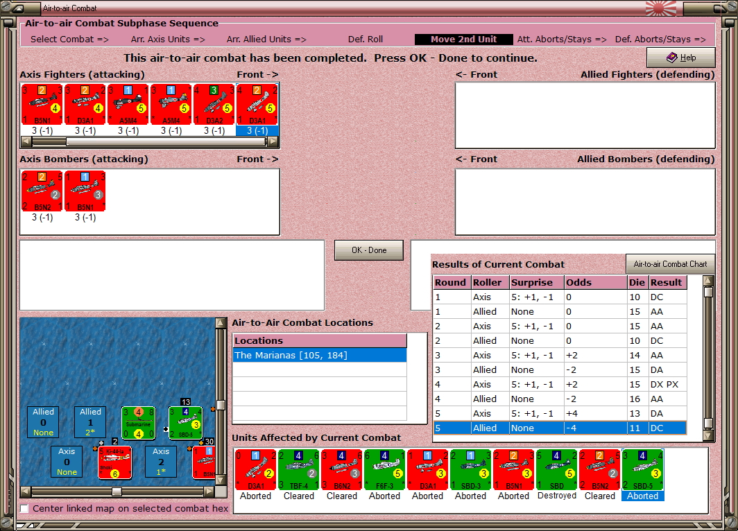Click the SBD-3 Aborted unit counter
This screenshot has height=531, width=738.
point(471,469)
